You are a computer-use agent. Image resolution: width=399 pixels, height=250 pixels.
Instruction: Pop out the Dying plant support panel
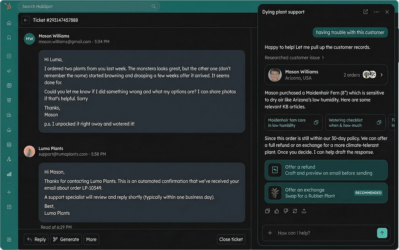(365, 12)
